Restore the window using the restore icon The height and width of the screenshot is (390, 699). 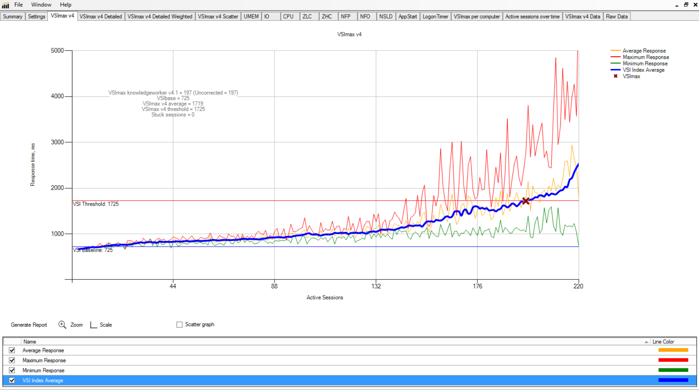[686, 5]
